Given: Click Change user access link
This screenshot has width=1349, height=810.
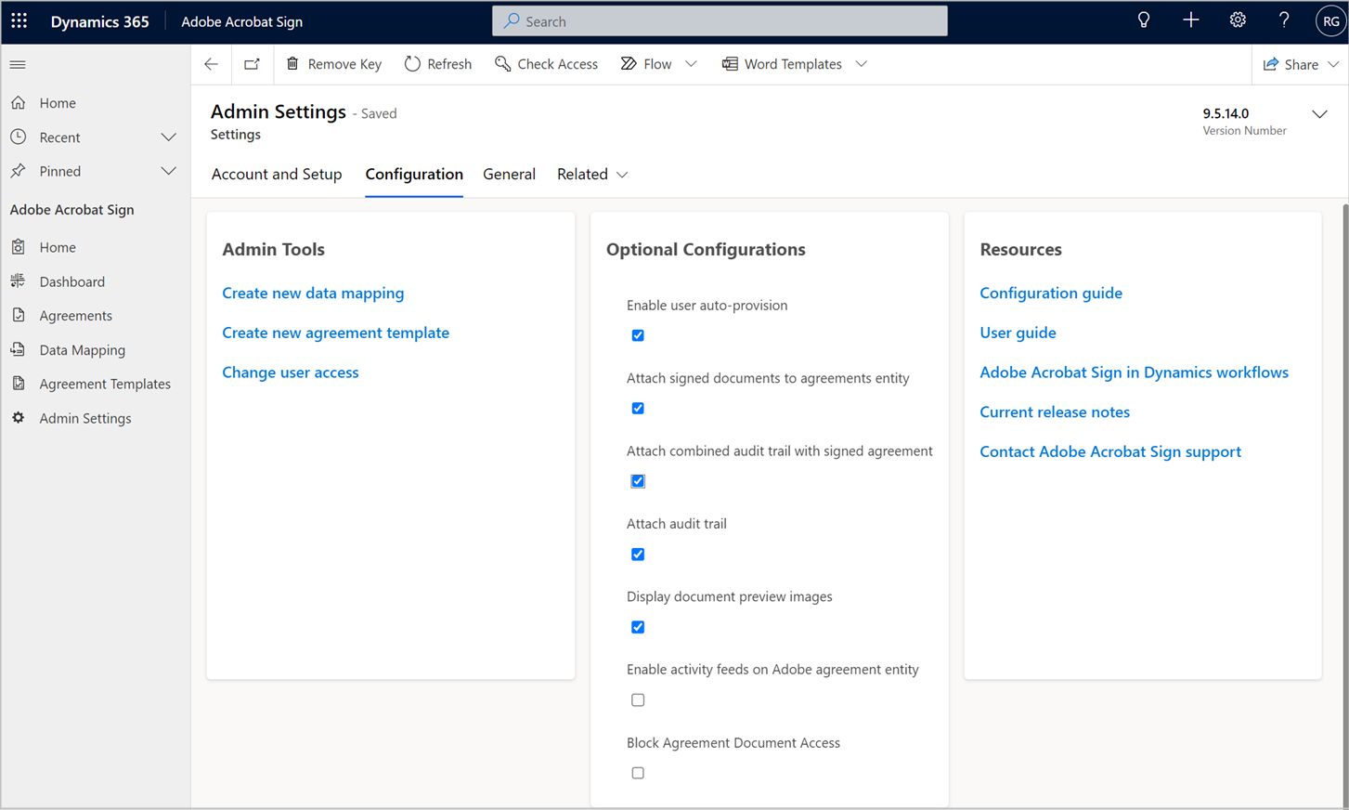Looking at the screenshot, I should pos(290,372).
